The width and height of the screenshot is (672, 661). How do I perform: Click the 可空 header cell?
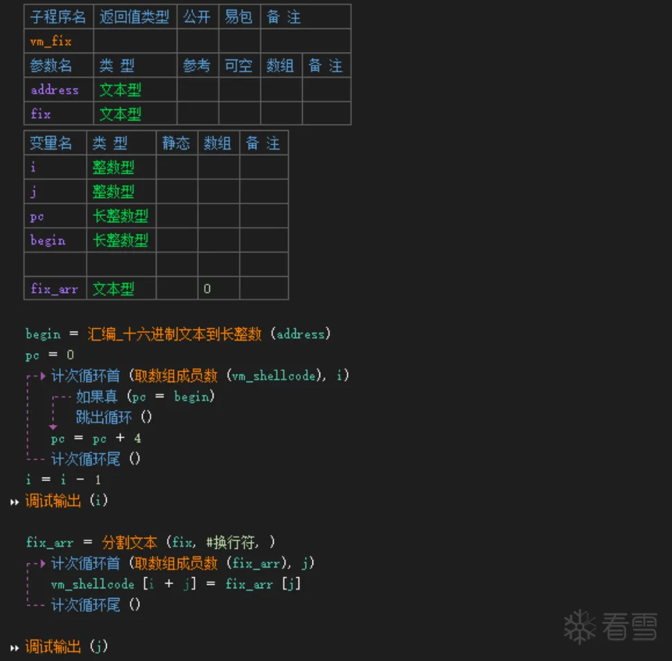[x=239, y=66]
